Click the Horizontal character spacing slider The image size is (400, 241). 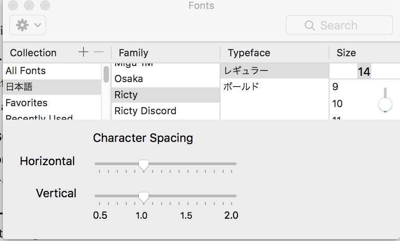(x=143, y=165)
